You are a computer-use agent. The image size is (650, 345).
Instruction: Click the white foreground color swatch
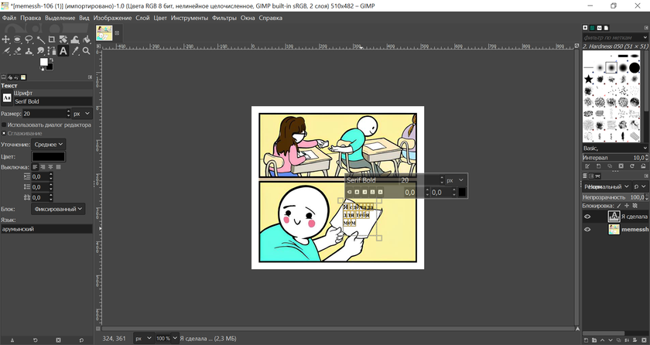43,62
